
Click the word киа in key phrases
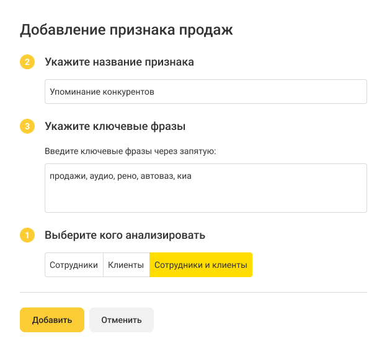click(x=184, y=176)
